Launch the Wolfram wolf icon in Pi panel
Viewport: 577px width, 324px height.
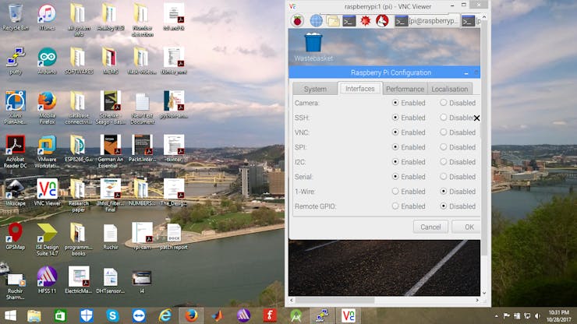pyautogui.click(x=382, y=20)
